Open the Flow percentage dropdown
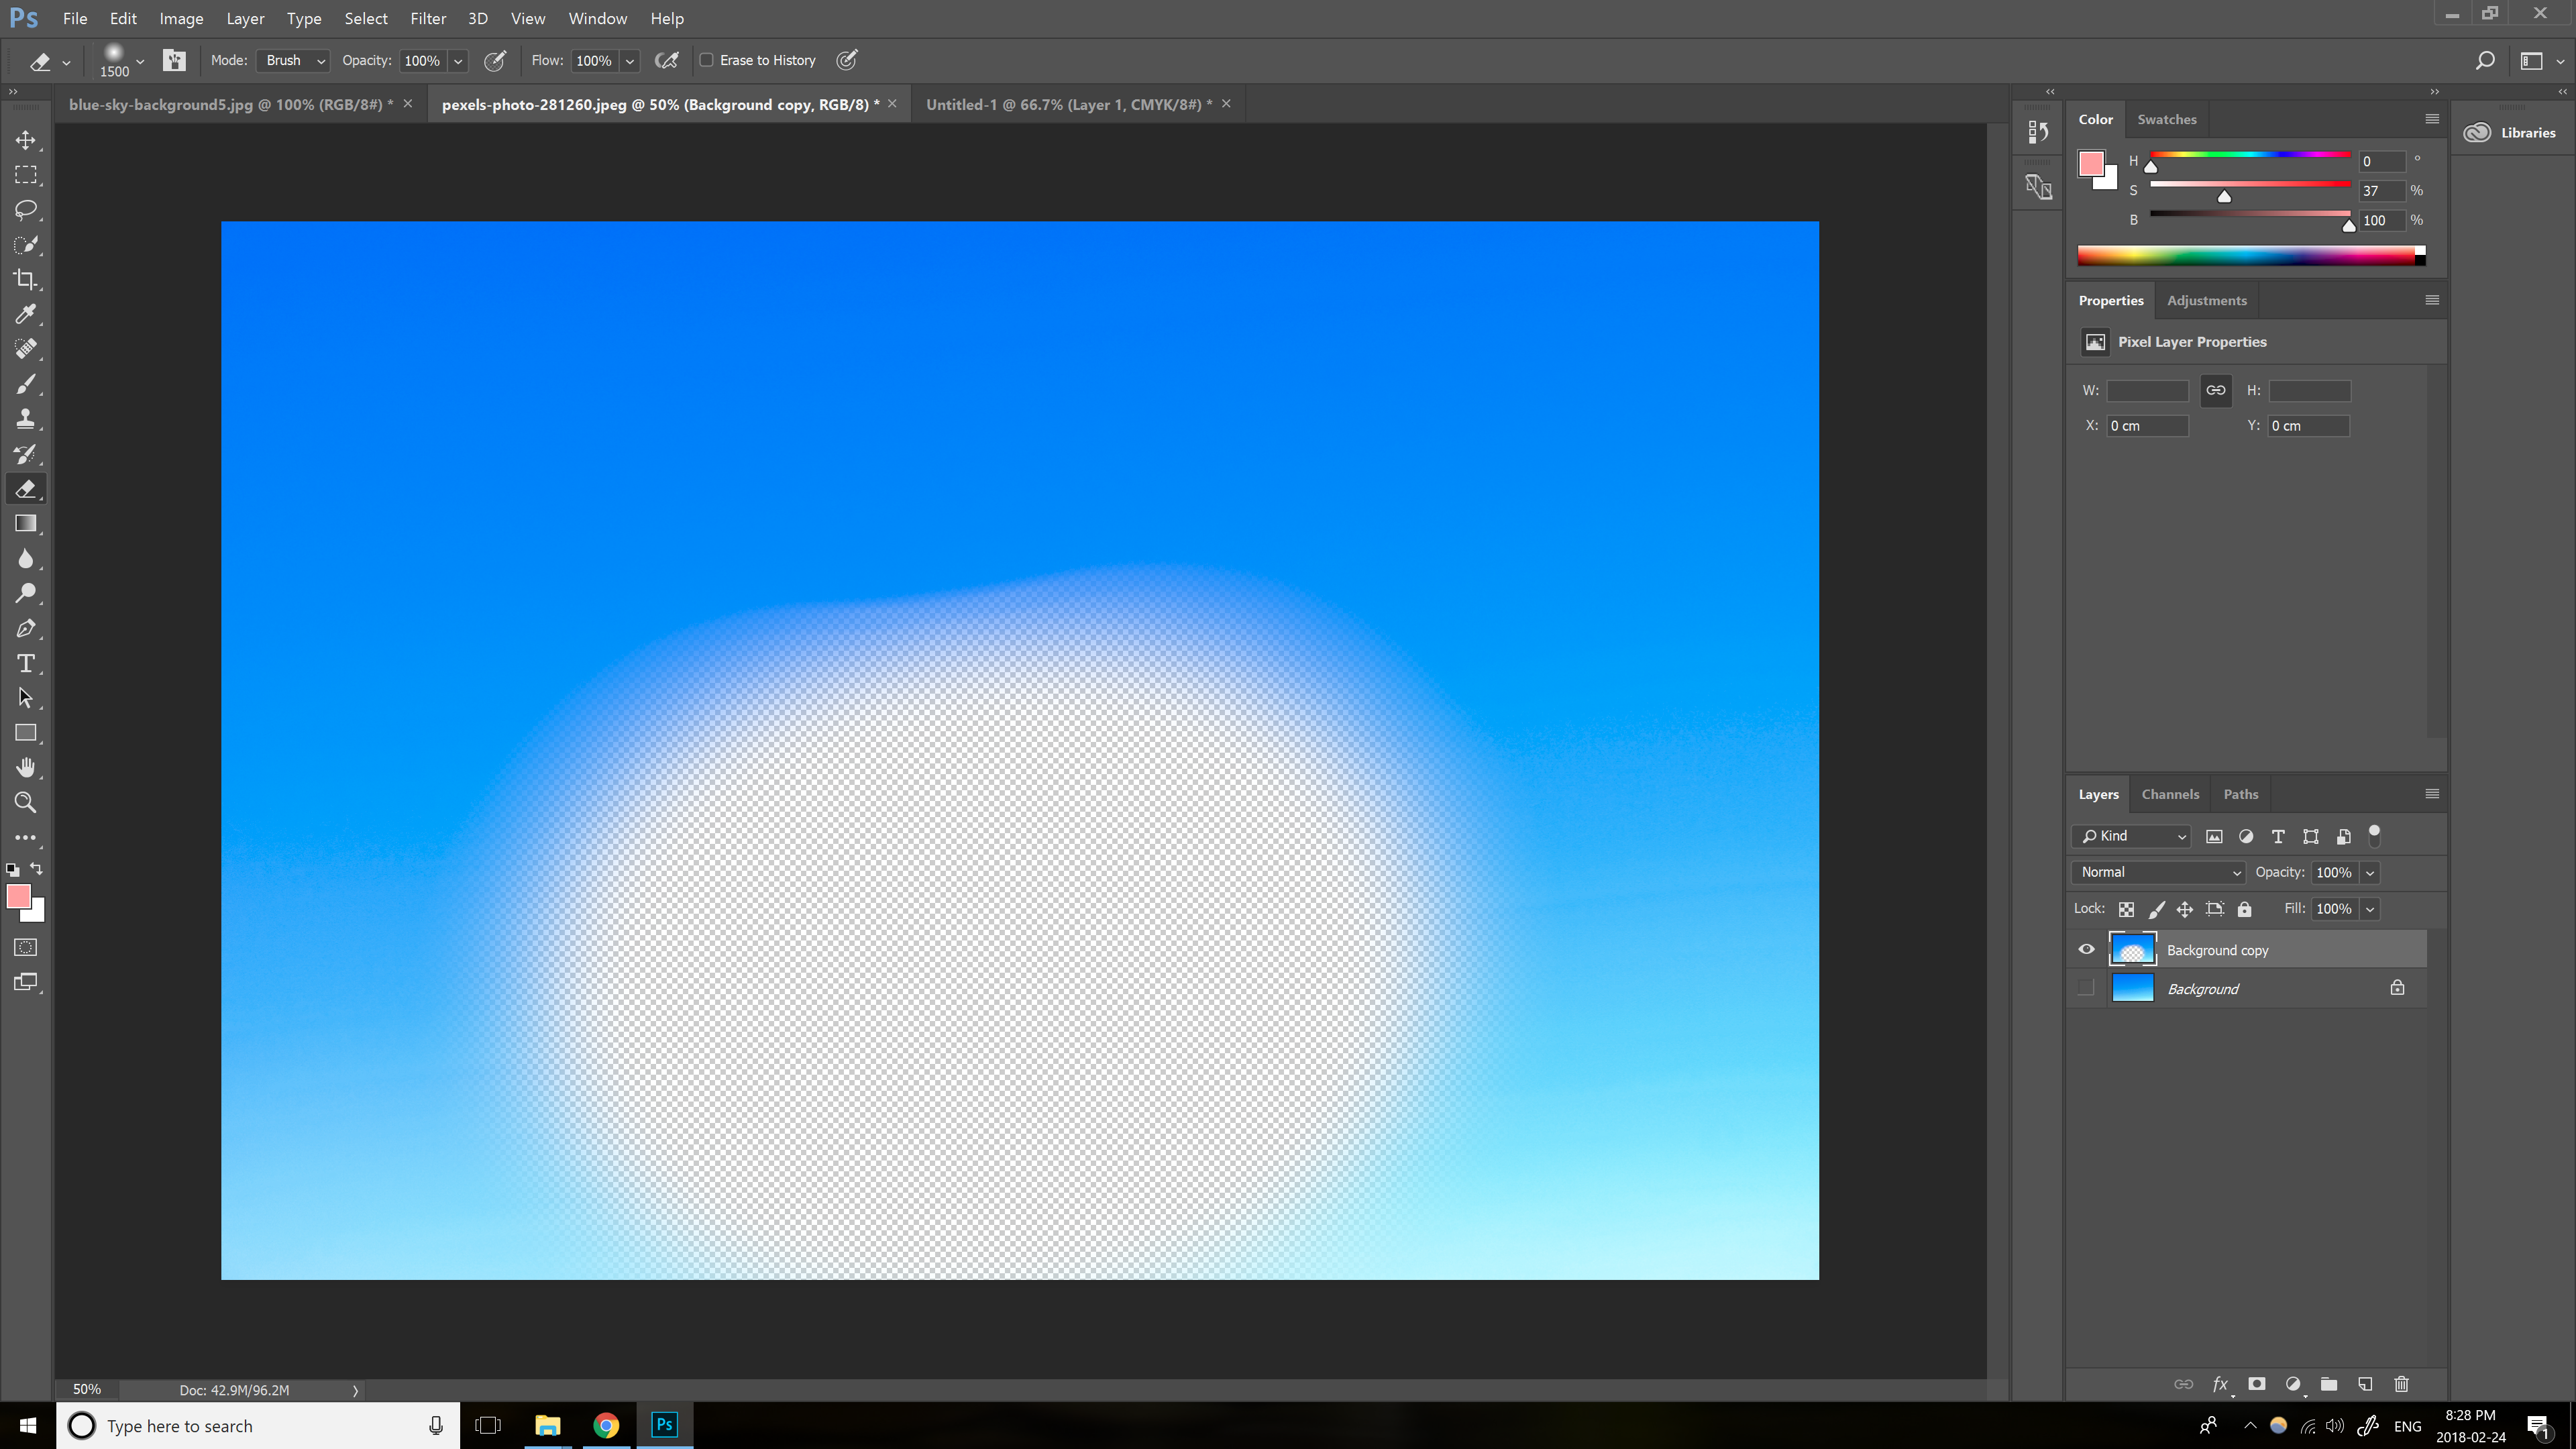This screenshot has height=1449, width=2576. 630,60
